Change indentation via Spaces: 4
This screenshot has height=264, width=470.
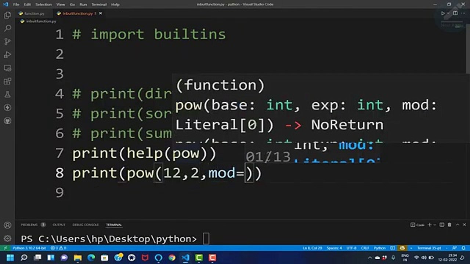coord(334,248)
